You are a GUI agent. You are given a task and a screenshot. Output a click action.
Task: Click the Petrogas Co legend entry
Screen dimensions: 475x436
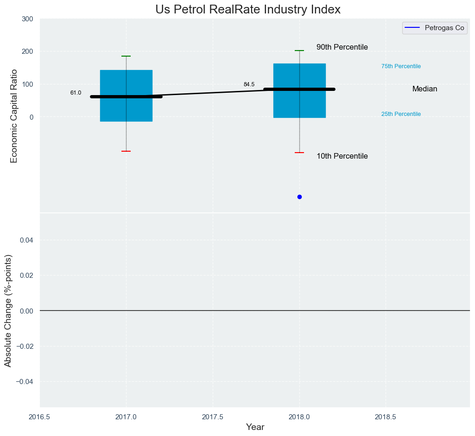(x=435, y=28)
